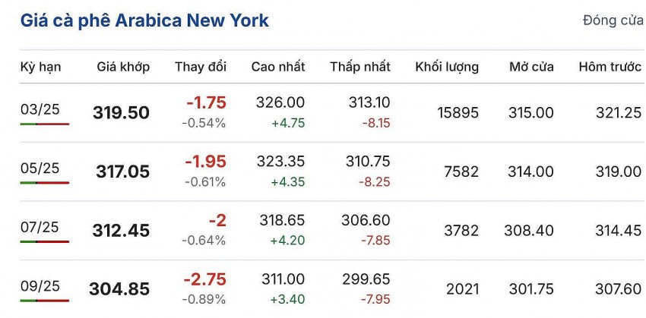
Task: Click the 304.85 matched price value
Action: (119, 289)
